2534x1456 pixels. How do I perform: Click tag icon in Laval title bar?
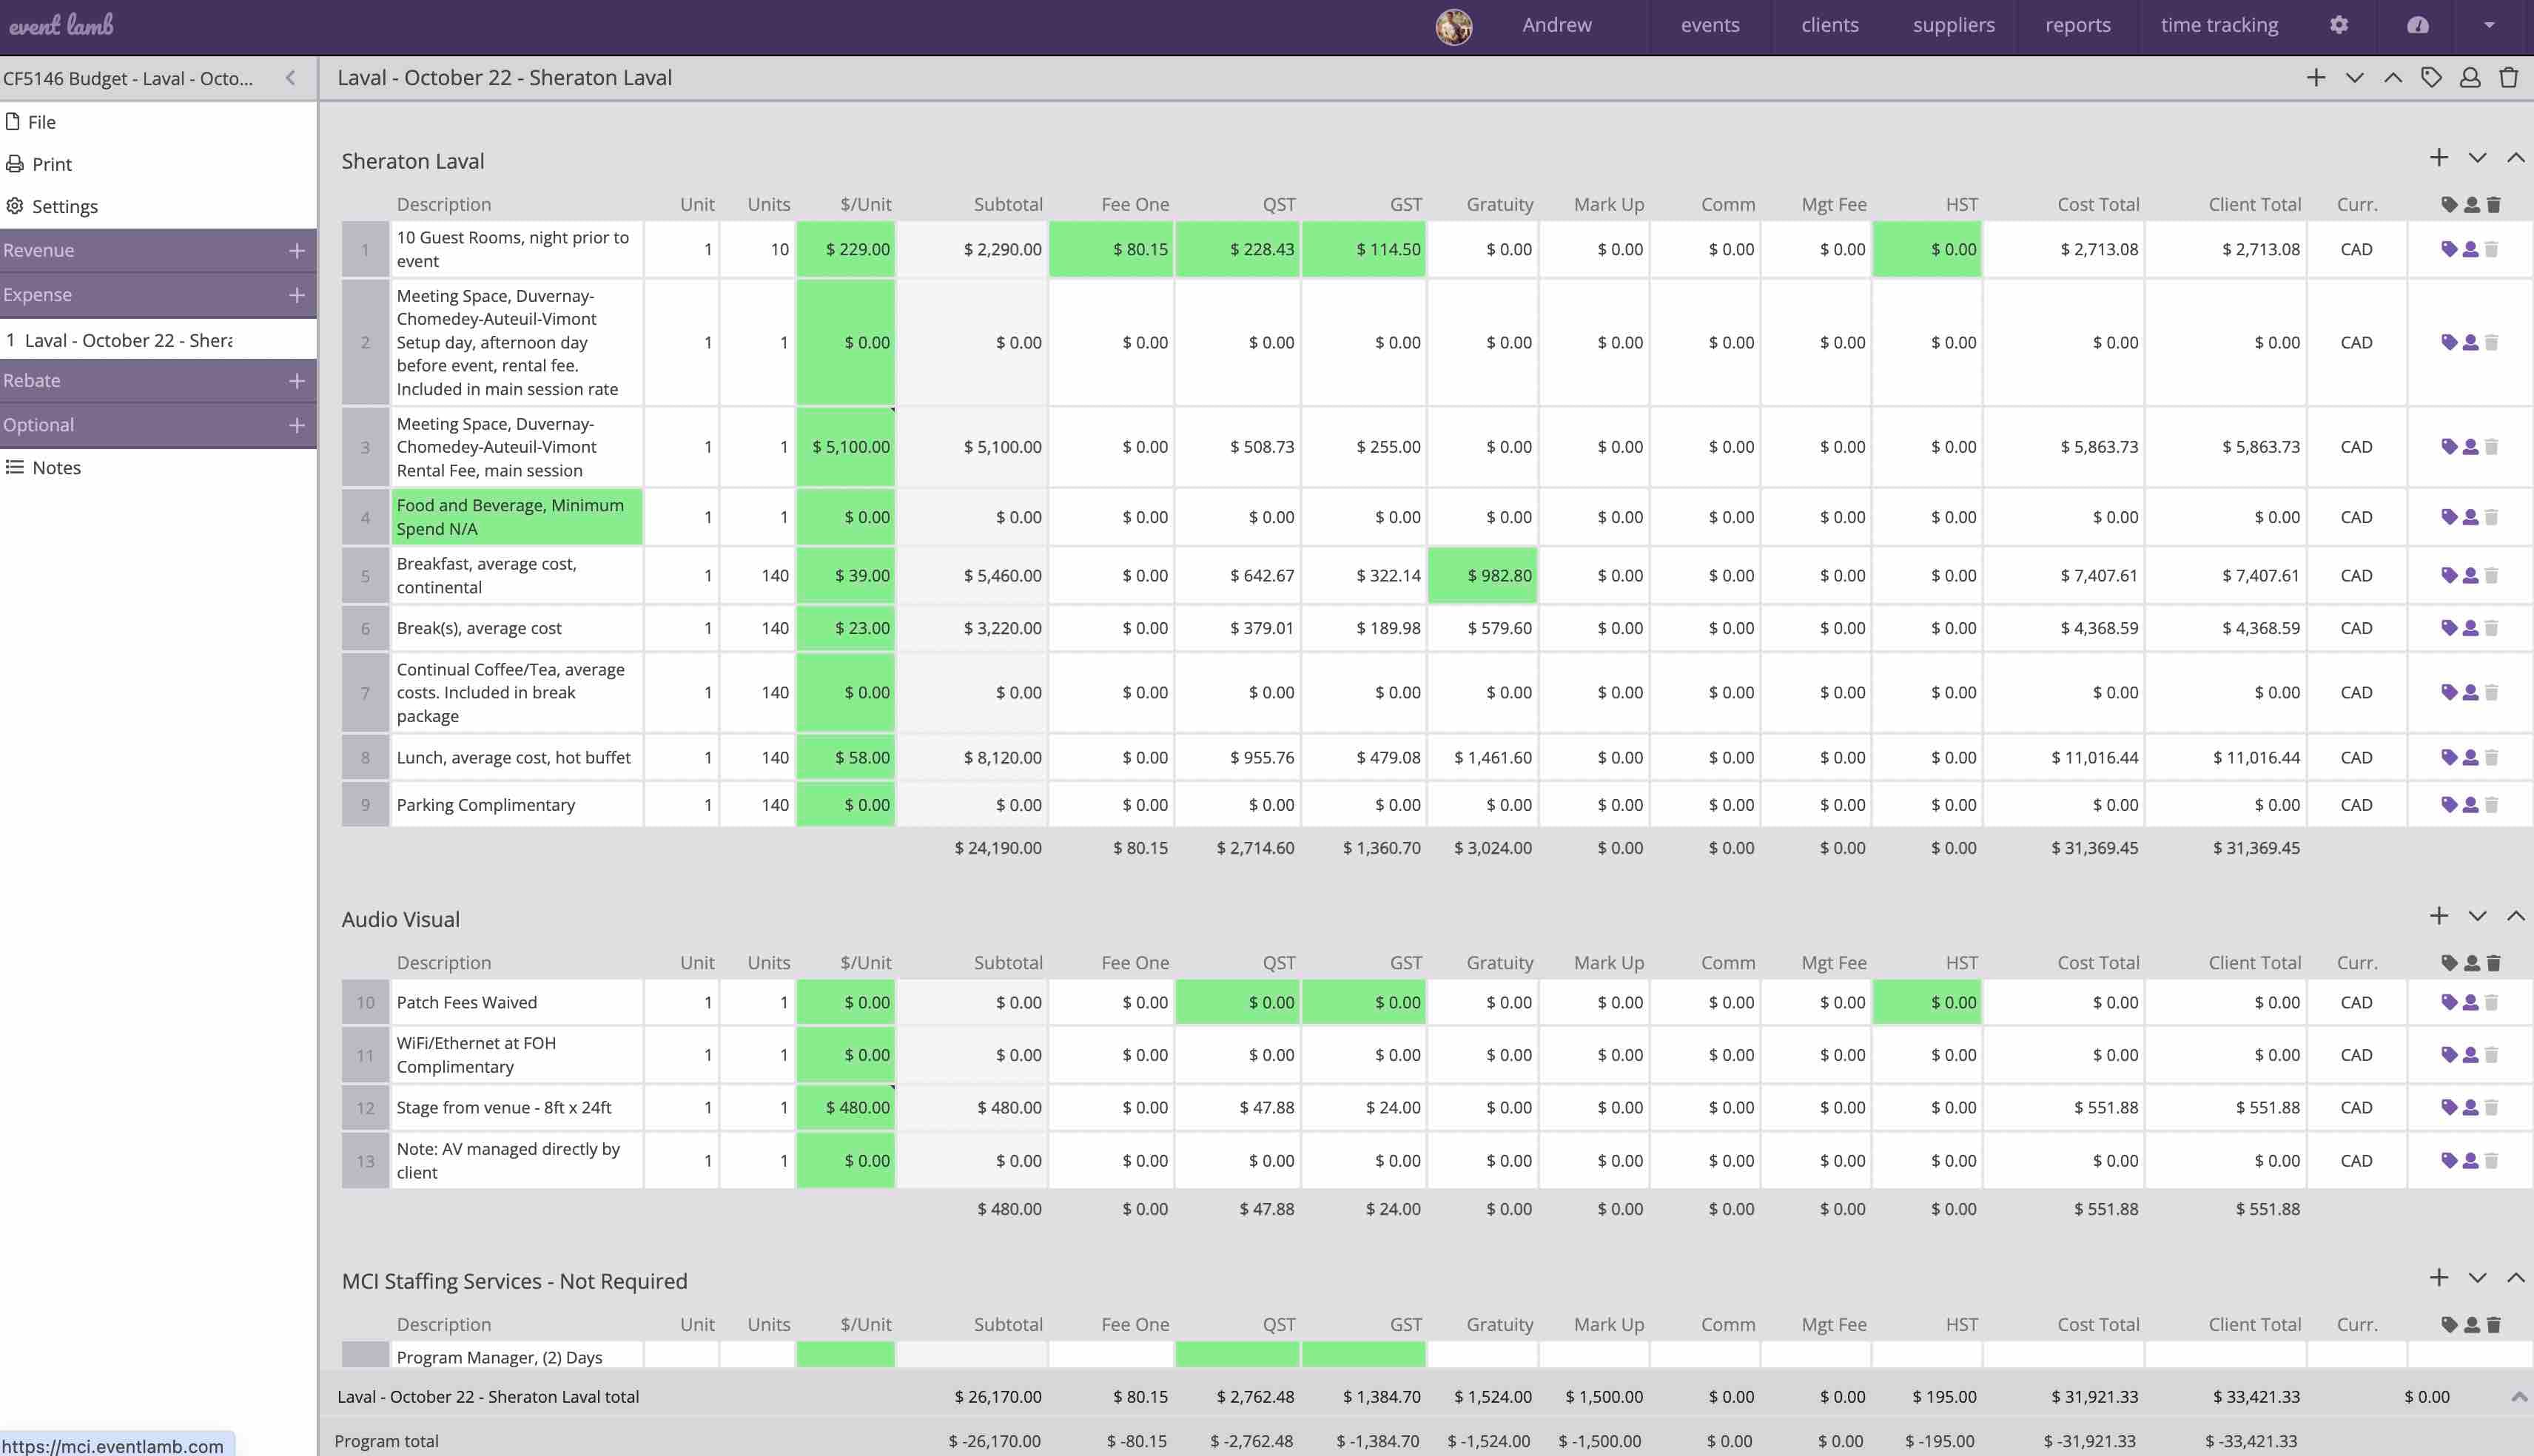pyautogui.click(x=2431, y=78)
